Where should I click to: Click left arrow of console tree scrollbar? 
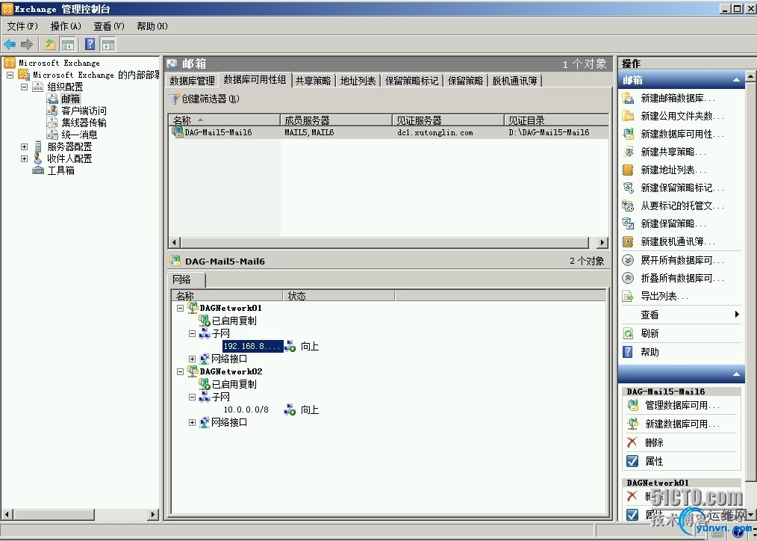(x=7, y=514)
